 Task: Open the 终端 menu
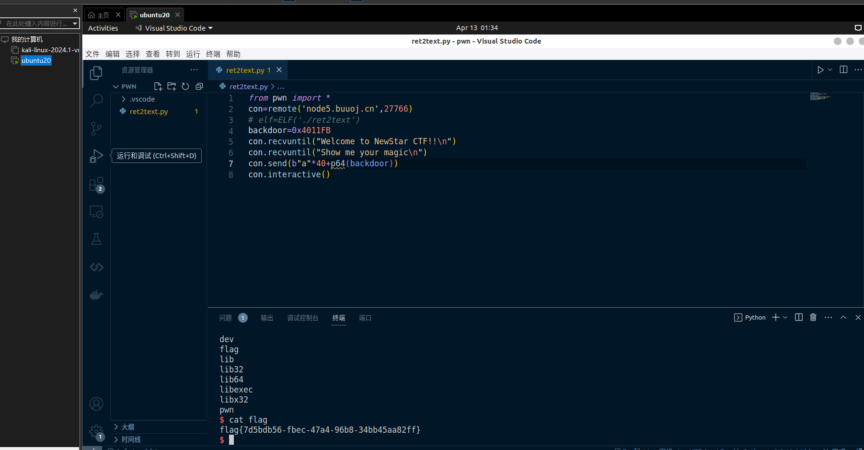(213, 54)
